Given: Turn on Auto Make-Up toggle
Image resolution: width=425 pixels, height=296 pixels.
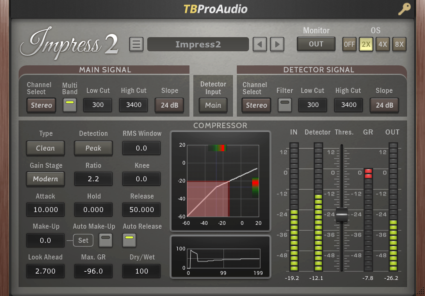Looking at the screenshot, I should click(106, 240).
